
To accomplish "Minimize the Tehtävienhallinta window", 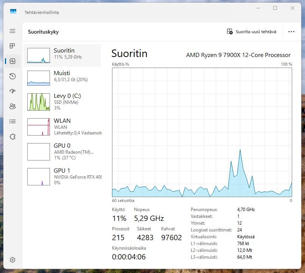I will click(x=258, y=8).
